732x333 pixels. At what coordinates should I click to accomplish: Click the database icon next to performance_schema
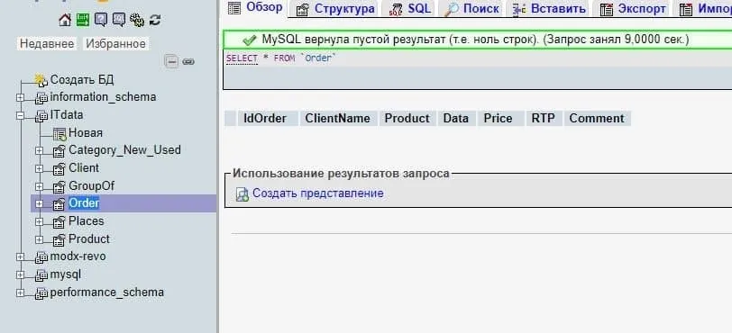pyautogui.click(x=41, y=292)
